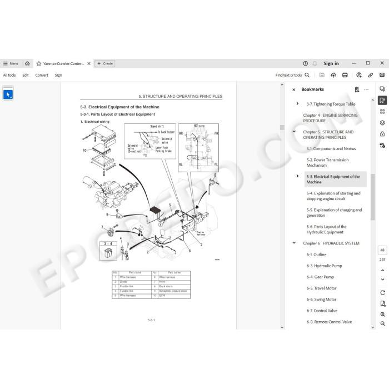This screenshot has height=389, width=389.
Task: Click the document scroll down arrow
Action: (x=282, y=327)
